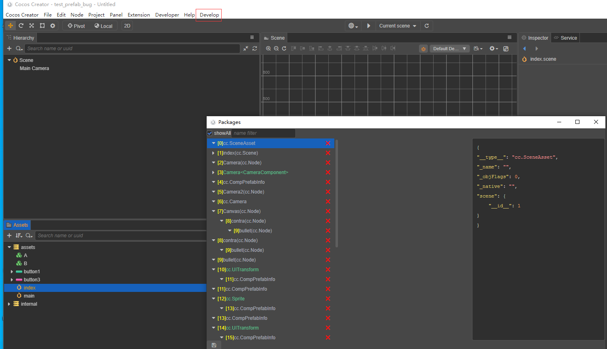Toggle 2D view mode

tap(127, 26)
